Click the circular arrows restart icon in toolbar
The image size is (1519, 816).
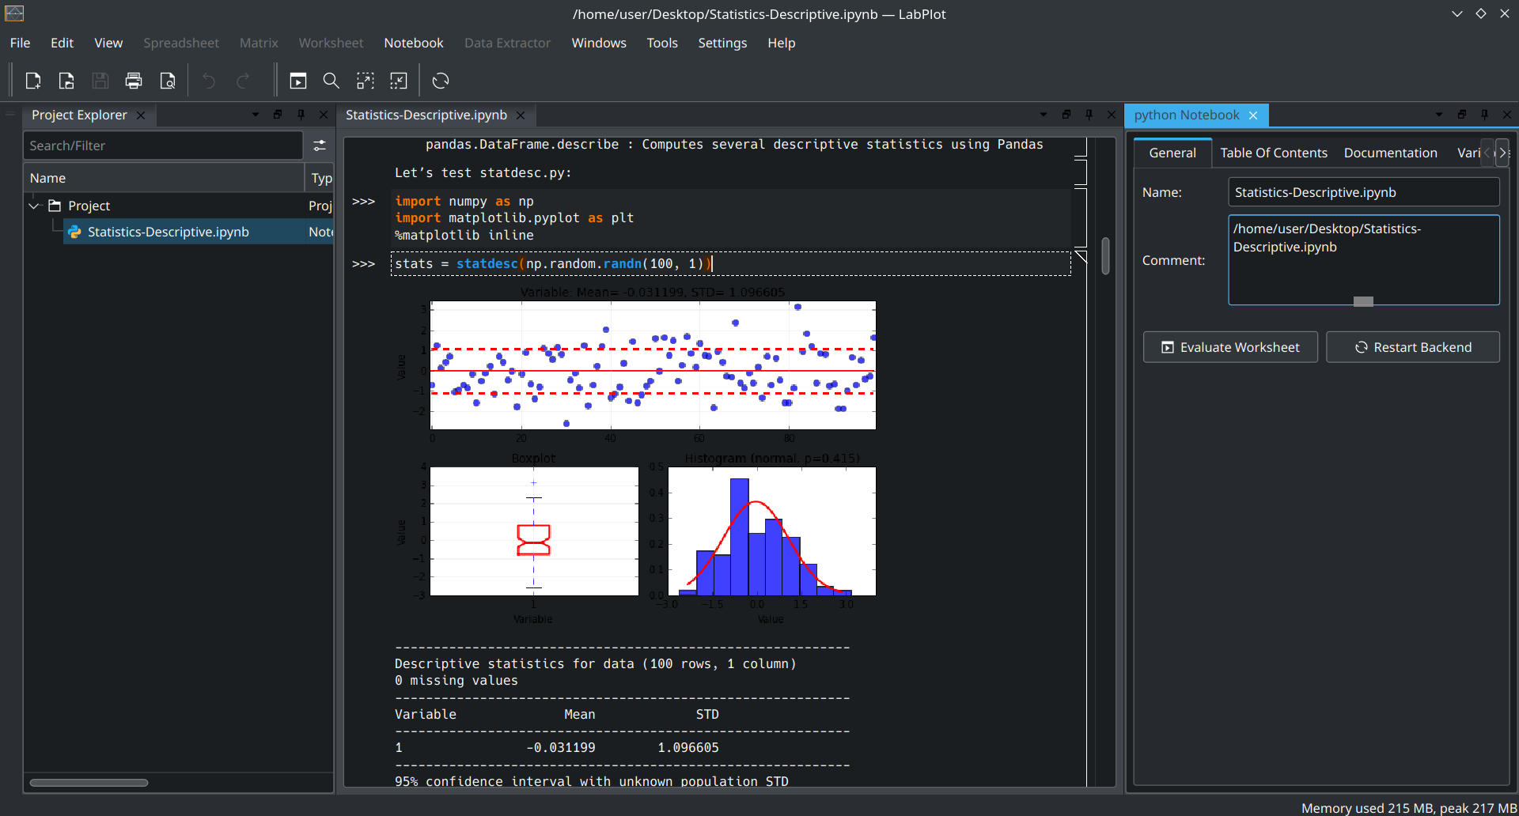[x=441, y=81]
